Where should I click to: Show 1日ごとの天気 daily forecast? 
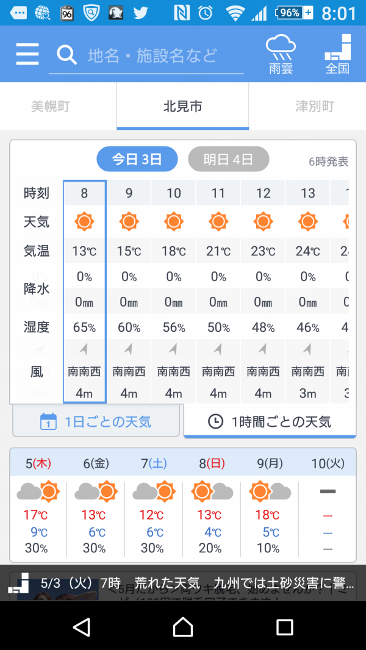click(96, 421)
